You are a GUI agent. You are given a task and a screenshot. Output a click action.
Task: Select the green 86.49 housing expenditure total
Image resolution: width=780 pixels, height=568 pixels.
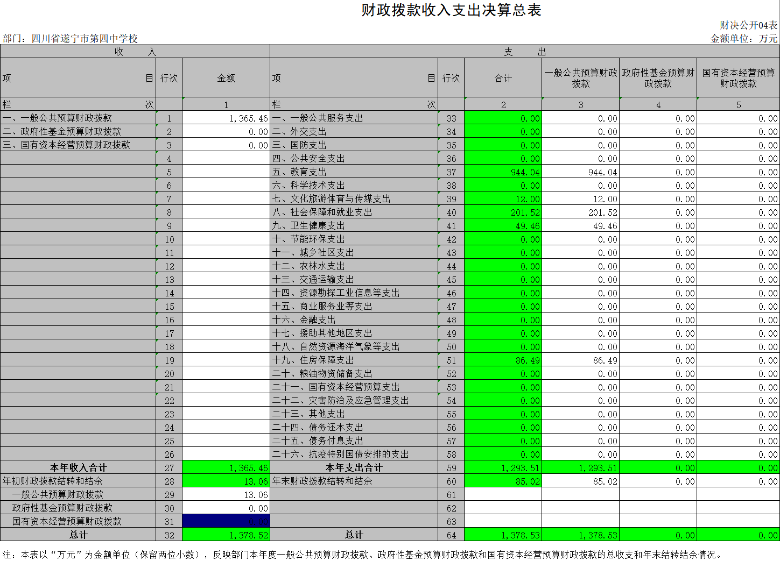503,360
